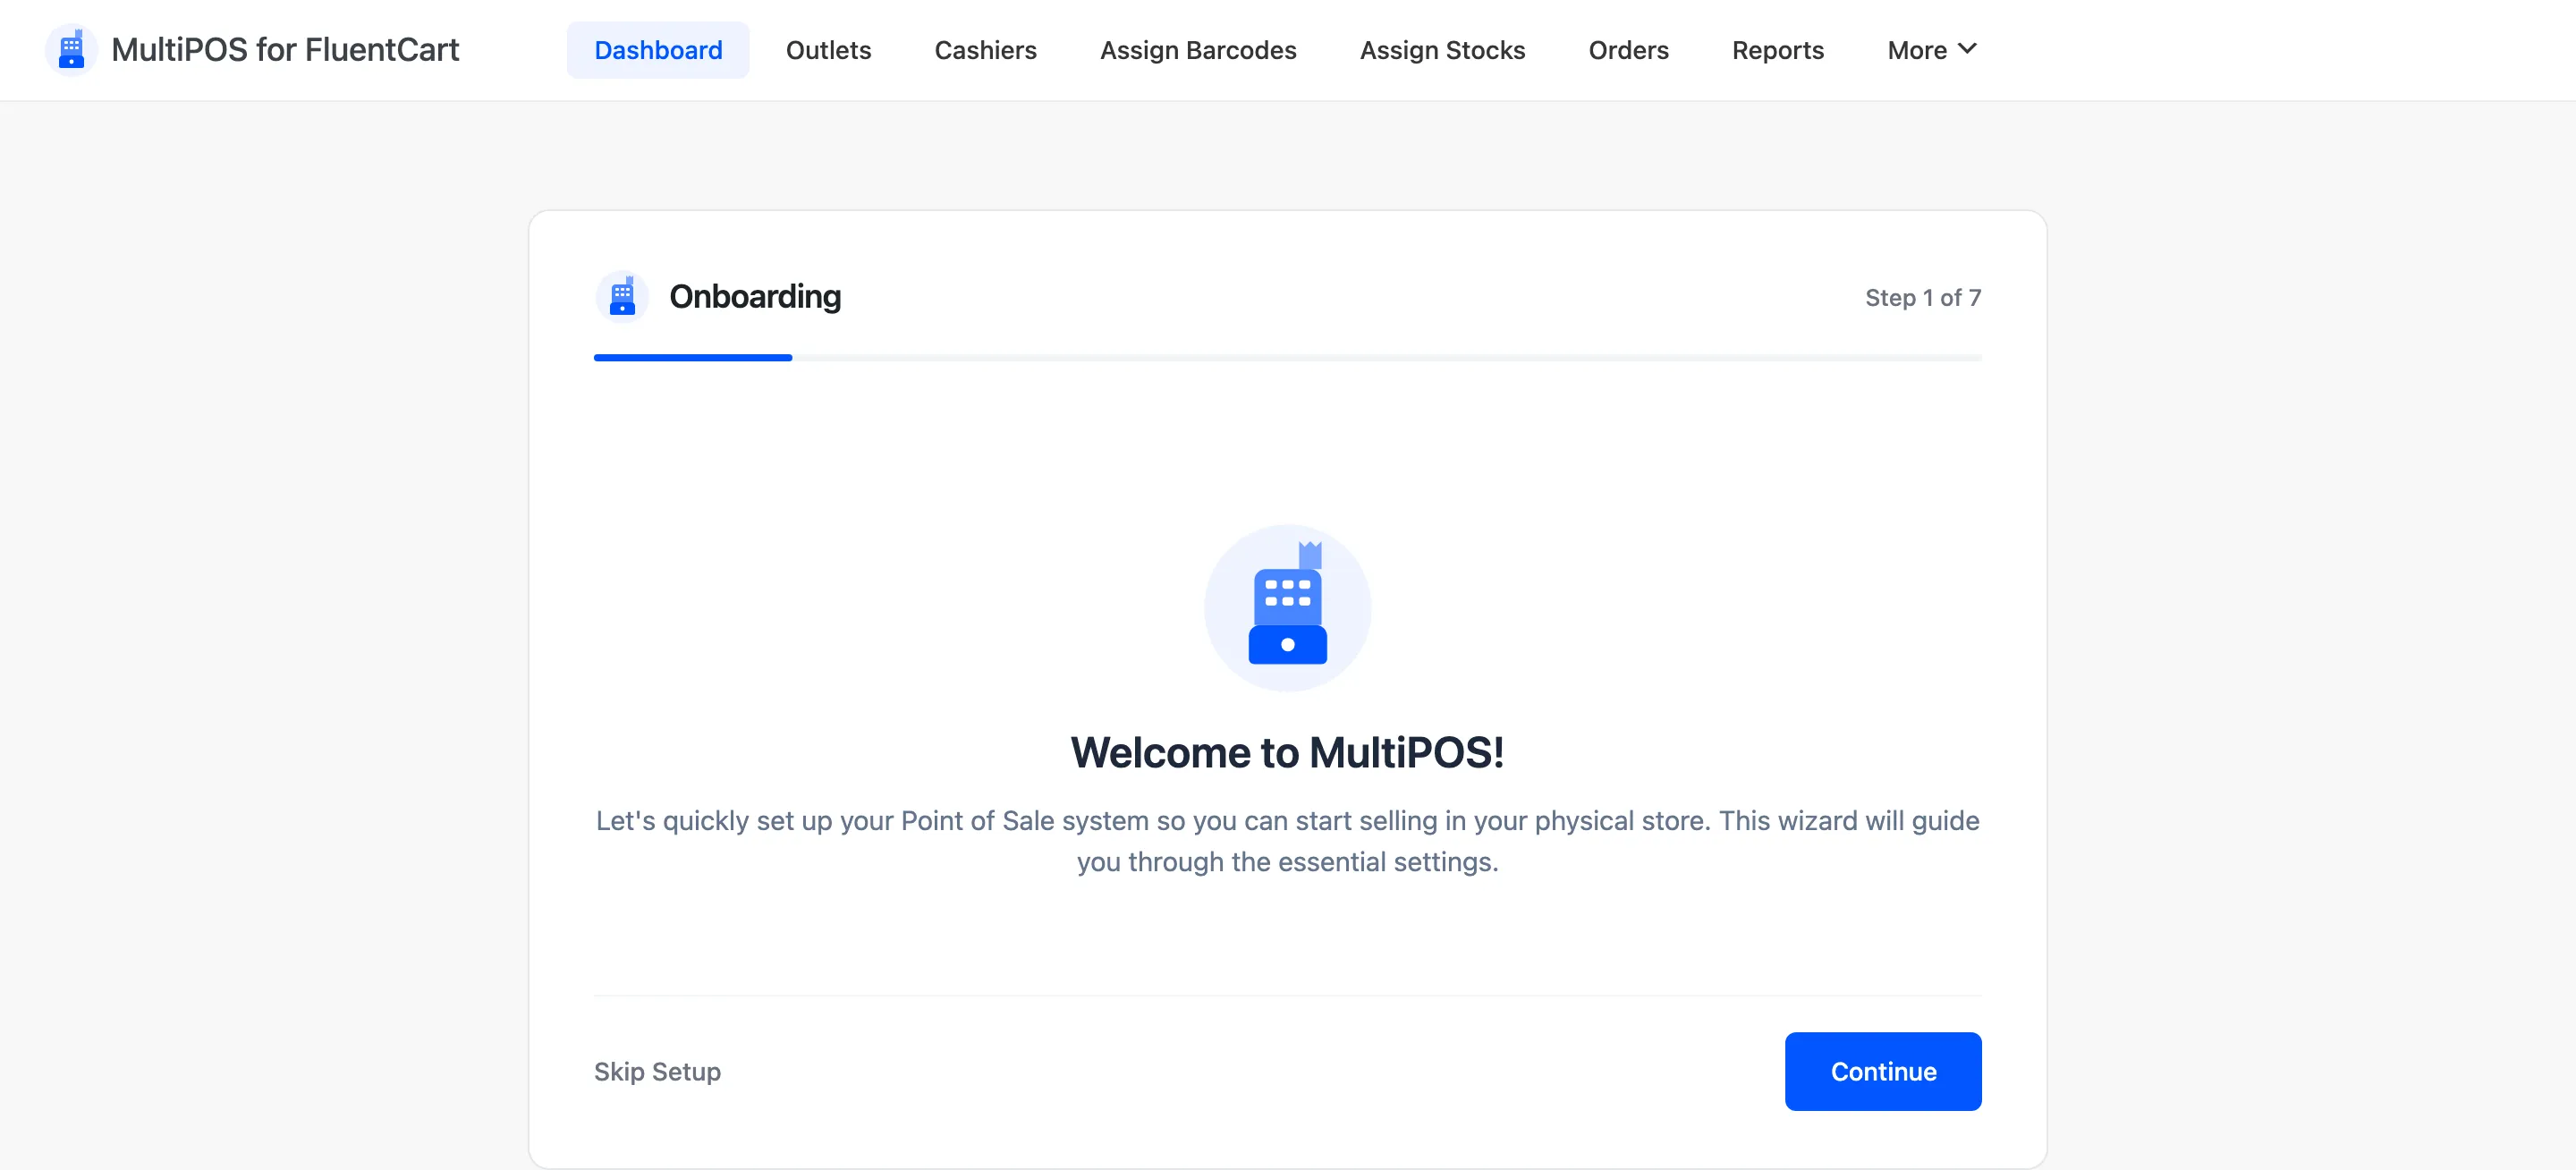Click the 'Onboarding' heading text

click(755, 297)
